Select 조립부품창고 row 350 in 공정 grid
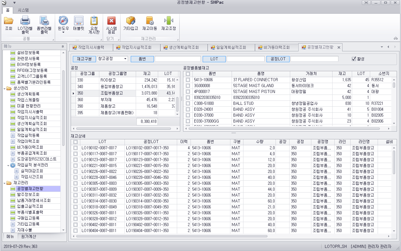Screen dimensions: 401x251 [x=125, y=93]
